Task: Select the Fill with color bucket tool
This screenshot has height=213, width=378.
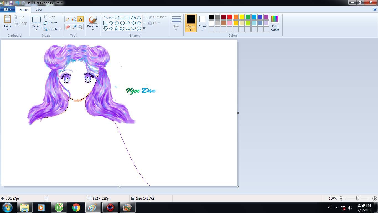Action: click(x=74, y=19)
